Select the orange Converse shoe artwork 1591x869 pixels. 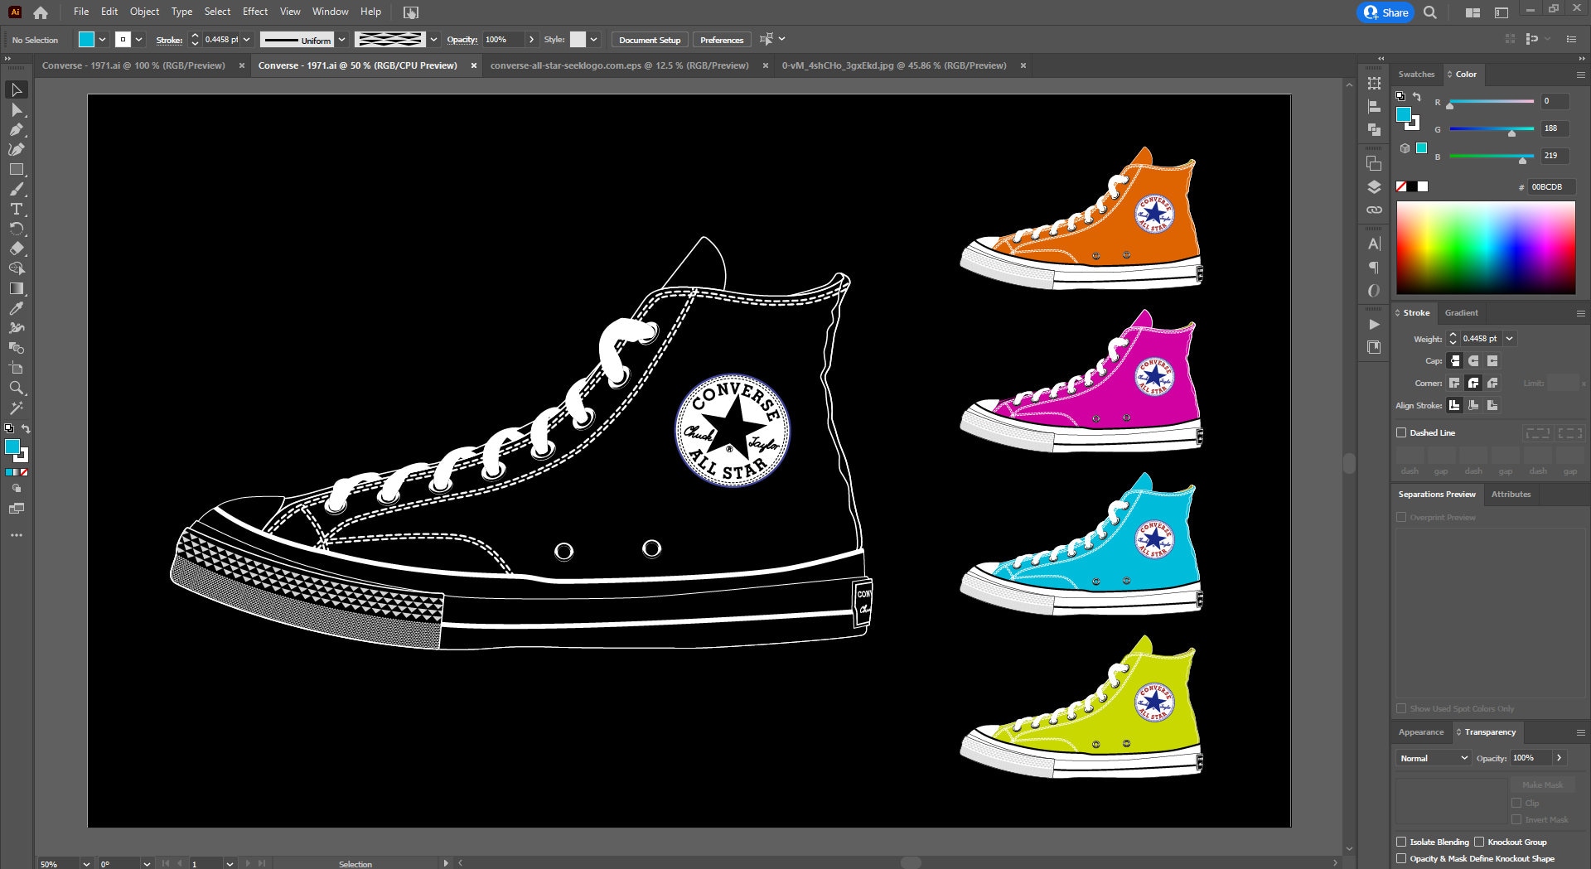tap(1081, 218)
